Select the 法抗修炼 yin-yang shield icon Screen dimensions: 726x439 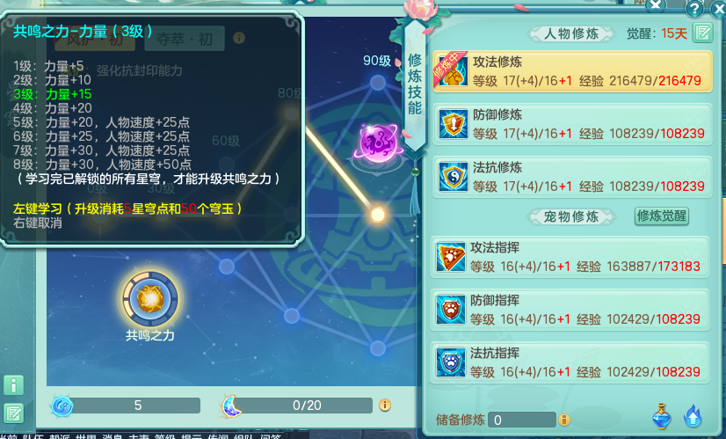453,177
